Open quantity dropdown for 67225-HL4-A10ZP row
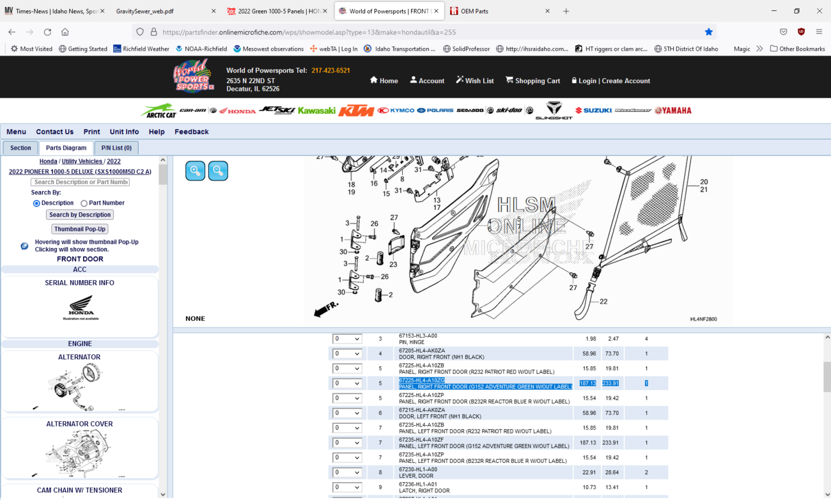Viewport: 831px width, 500px height. (347, 398)
